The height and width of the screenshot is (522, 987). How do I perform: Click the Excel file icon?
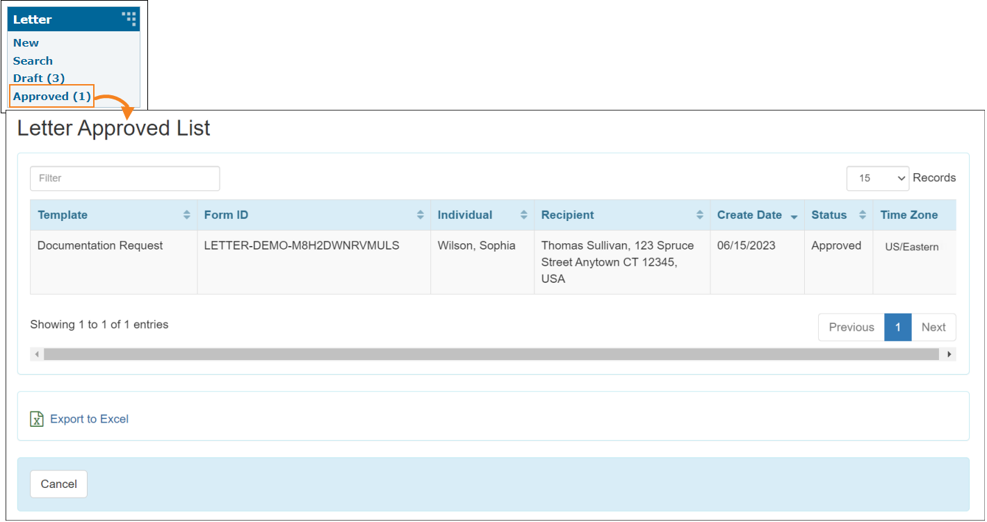pyautogui.click(x=37, y=419)
